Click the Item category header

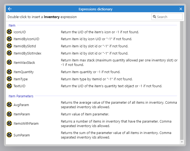[x=12, y=26]
